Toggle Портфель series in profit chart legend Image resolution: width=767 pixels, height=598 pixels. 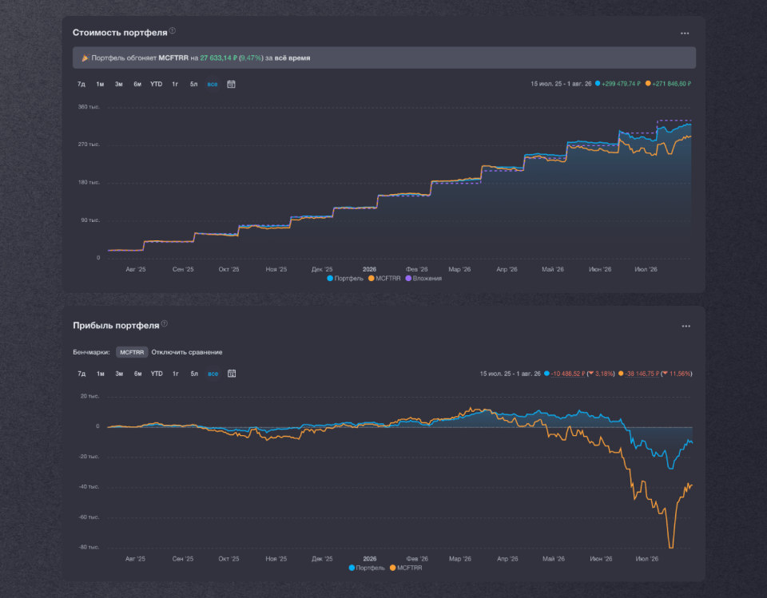367,568
